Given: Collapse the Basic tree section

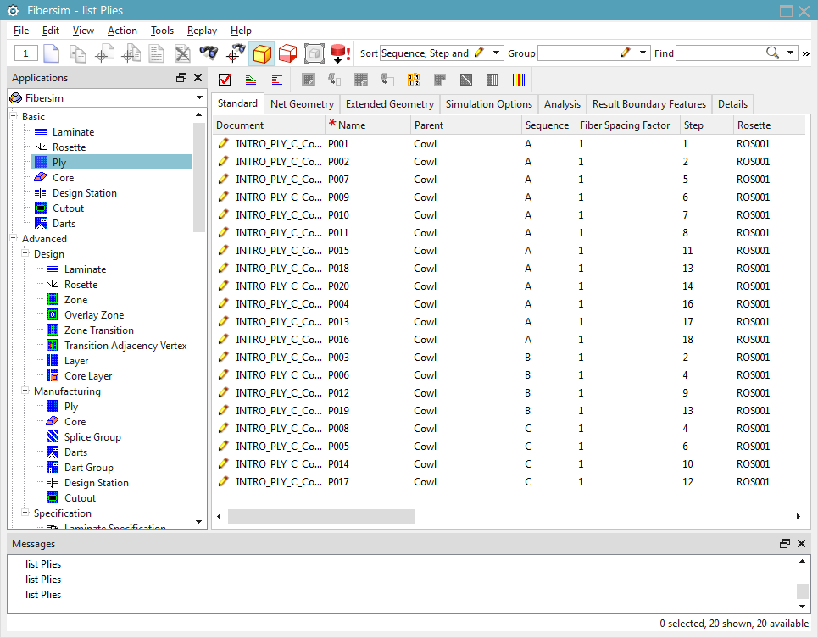Looking at the screenshot, I should point(11,116).
